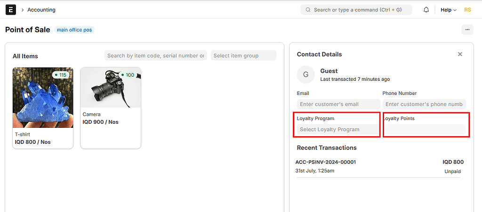Select the T-shirt item card
482x212 pixels.
point(43,108)
